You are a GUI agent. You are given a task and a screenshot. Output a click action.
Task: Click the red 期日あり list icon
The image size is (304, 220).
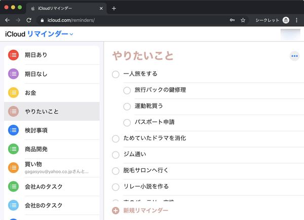[13, 55]
